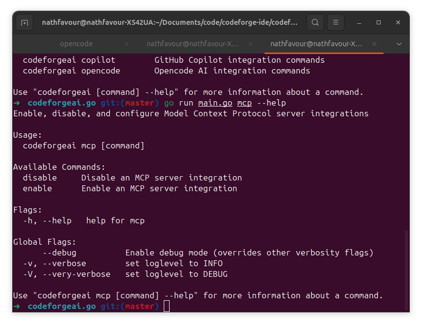This screenshot has width=422, height=326.
Task: Click 'Opencode AI integration commands' description
Action: tap(232, 71)
